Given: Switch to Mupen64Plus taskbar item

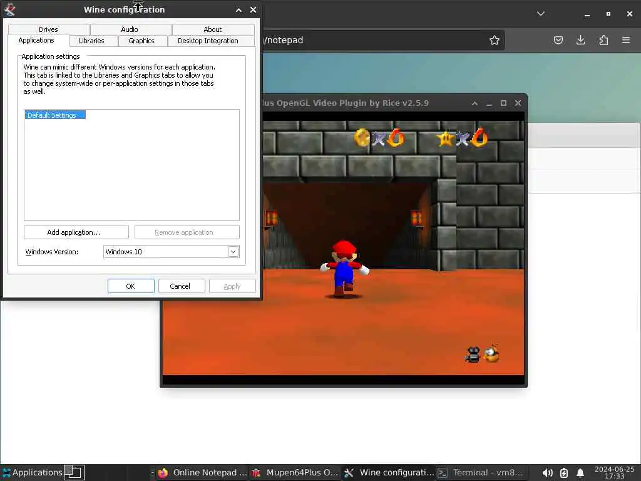Looking at the screenshot, I should [295, 472].
